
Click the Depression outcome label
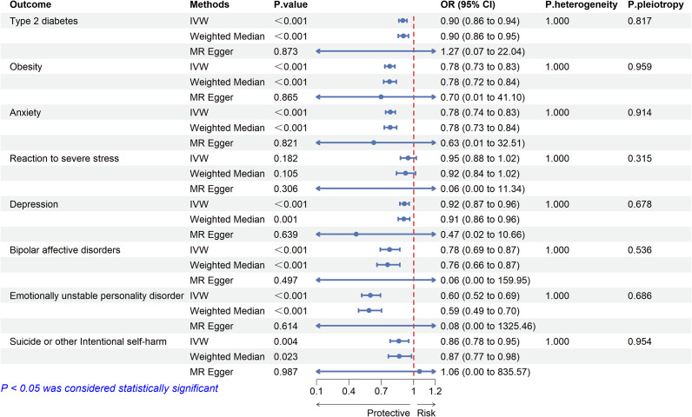point(34,204)
